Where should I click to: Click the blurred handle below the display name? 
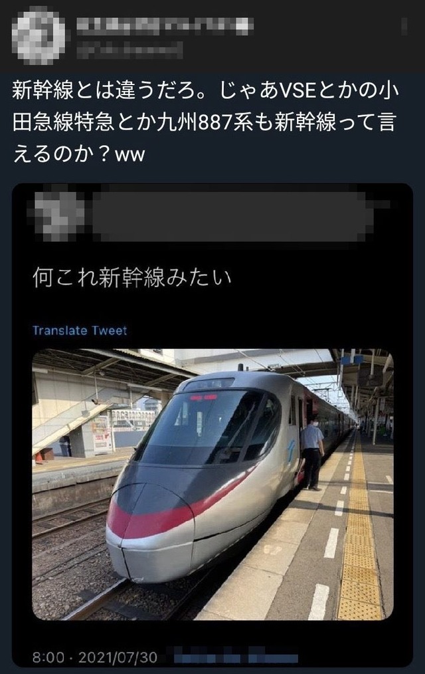click(x=129, y=51)
